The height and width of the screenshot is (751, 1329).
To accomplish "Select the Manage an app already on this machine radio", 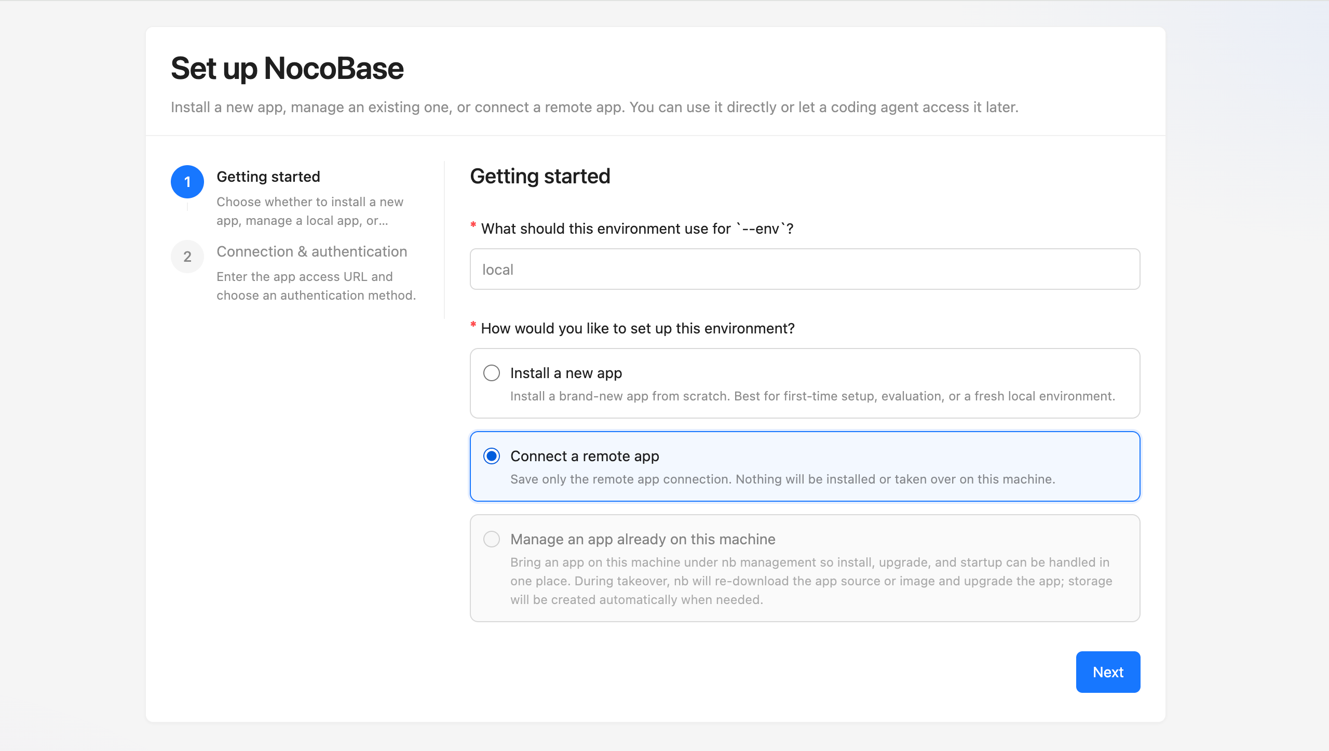I will [x=492, y=539].
